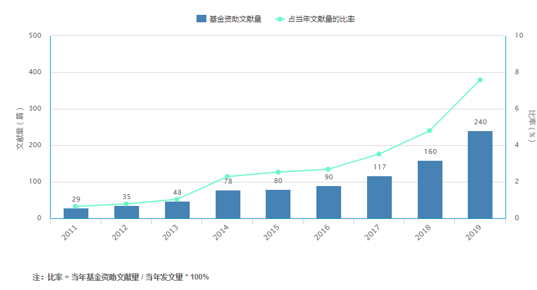Toggle the 占当年文献量的比率 legend entry

[x=315, y=19]
